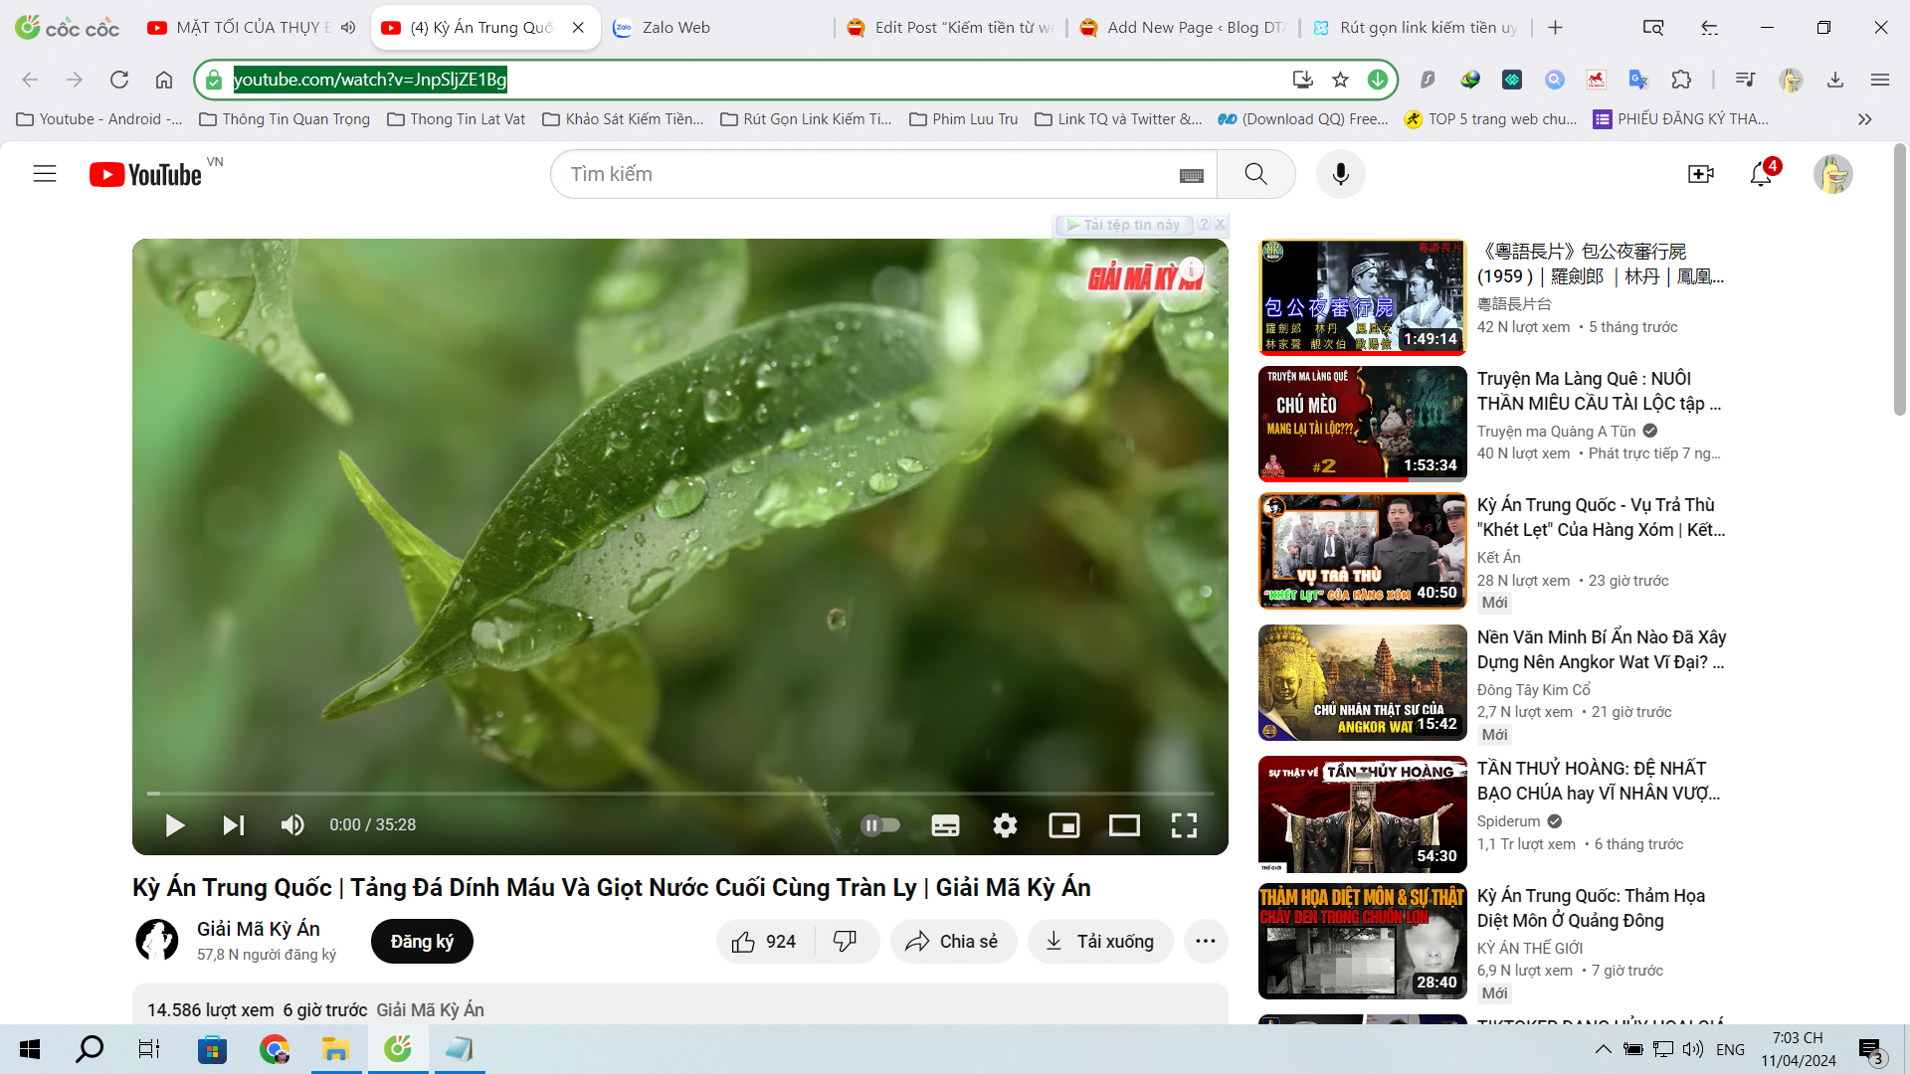Open TẦN THUỶ HOÀNG video thumbnail
1910x1074 pixels.
pyautogui.click(x=1362, y=813)
